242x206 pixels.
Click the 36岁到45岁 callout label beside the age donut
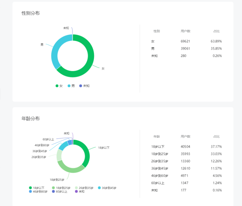pyautogui.click(x=40, y=151)
